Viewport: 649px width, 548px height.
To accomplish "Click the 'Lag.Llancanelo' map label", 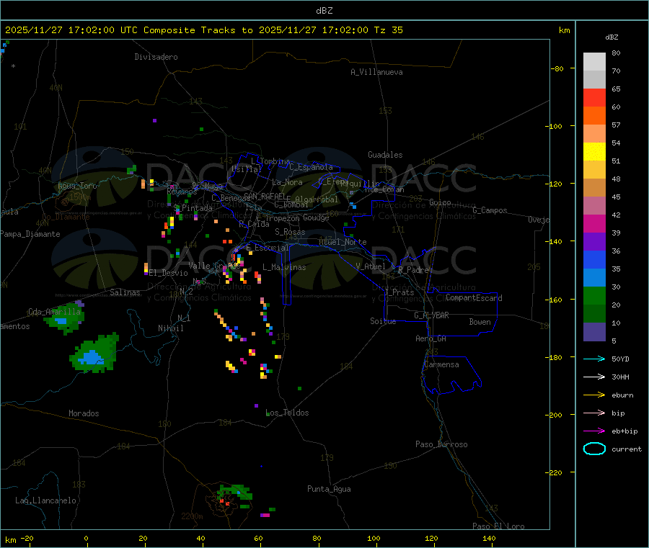I will 46,500.
